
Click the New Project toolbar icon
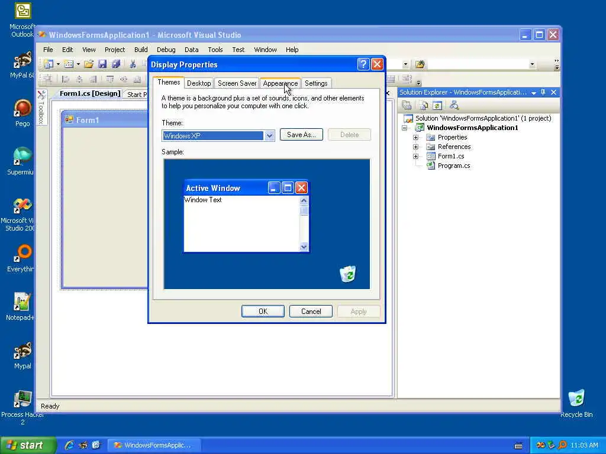(49, 64)
